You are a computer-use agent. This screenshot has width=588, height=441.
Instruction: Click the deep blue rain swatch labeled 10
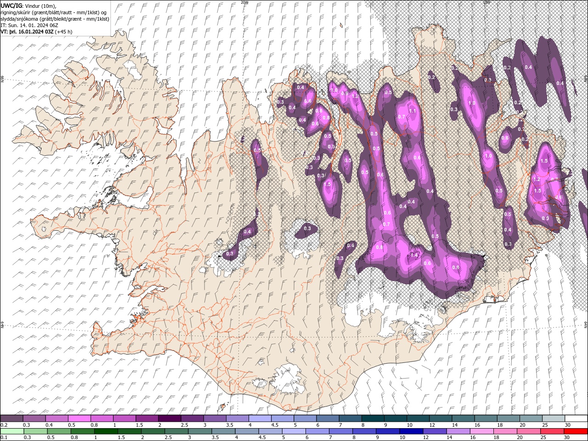click(x=411, y=431)
